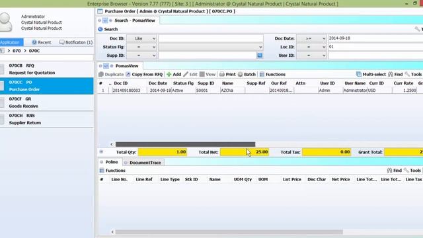Click the Supp ID input field
423x238 pixels.
207,56
